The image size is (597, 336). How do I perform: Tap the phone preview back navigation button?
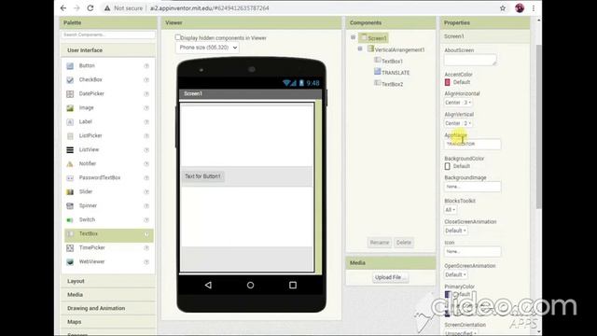(x=208, y=285)
